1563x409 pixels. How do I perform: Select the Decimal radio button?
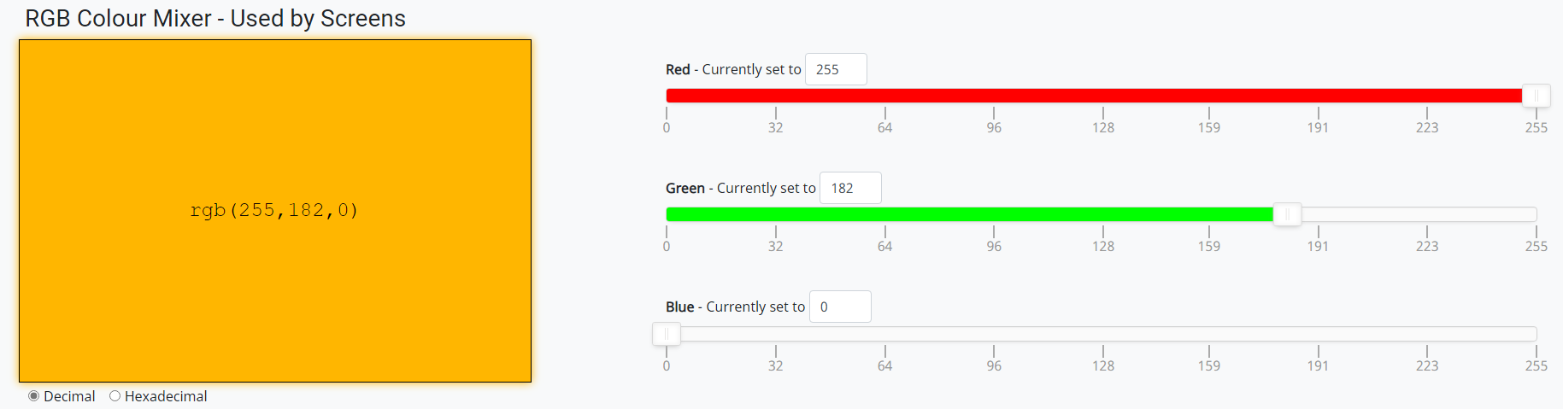click(x=34, y=396)
